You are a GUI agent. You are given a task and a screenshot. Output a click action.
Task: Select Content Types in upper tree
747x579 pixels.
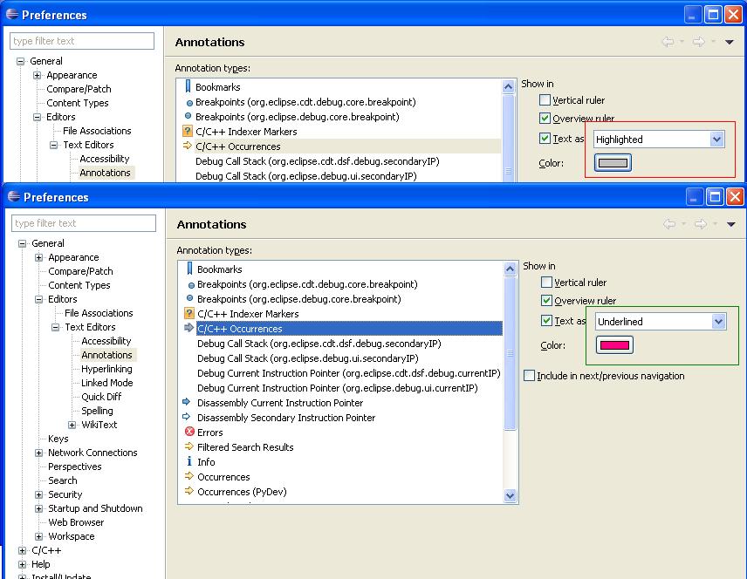click(77, 103)
